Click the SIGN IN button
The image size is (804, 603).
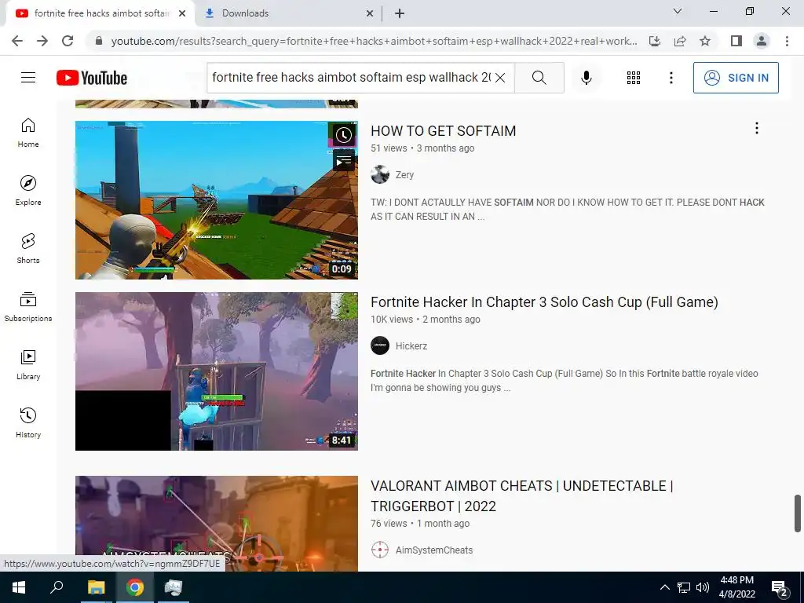(x=736, y=78)
